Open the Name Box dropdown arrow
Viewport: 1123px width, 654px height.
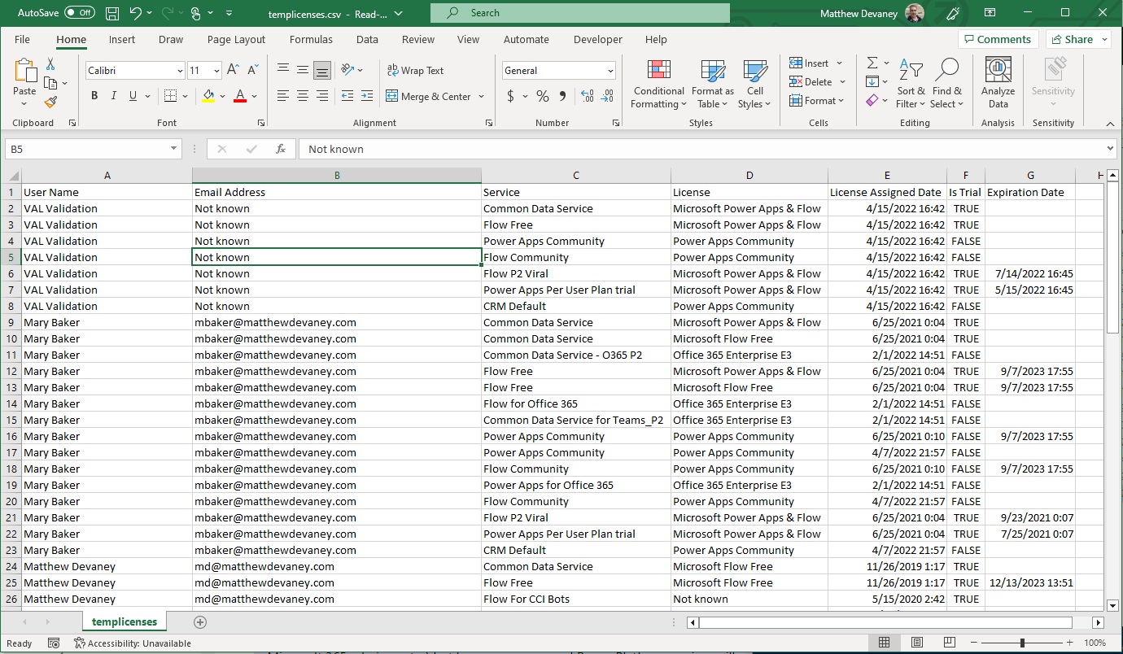[174, 149]
